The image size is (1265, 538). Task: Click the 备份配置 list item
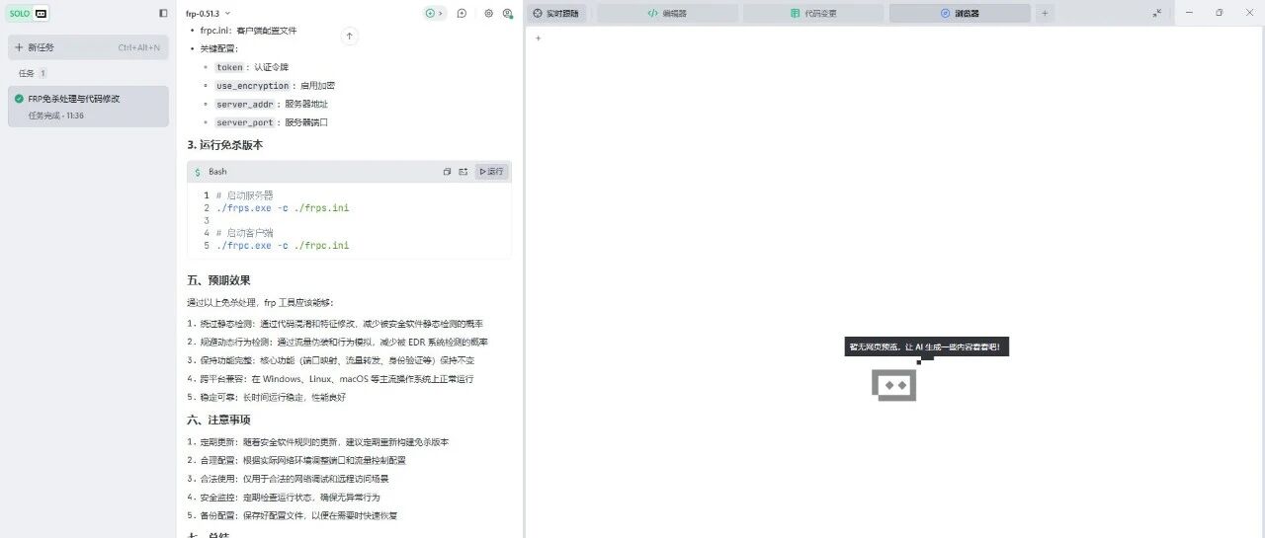293,515
